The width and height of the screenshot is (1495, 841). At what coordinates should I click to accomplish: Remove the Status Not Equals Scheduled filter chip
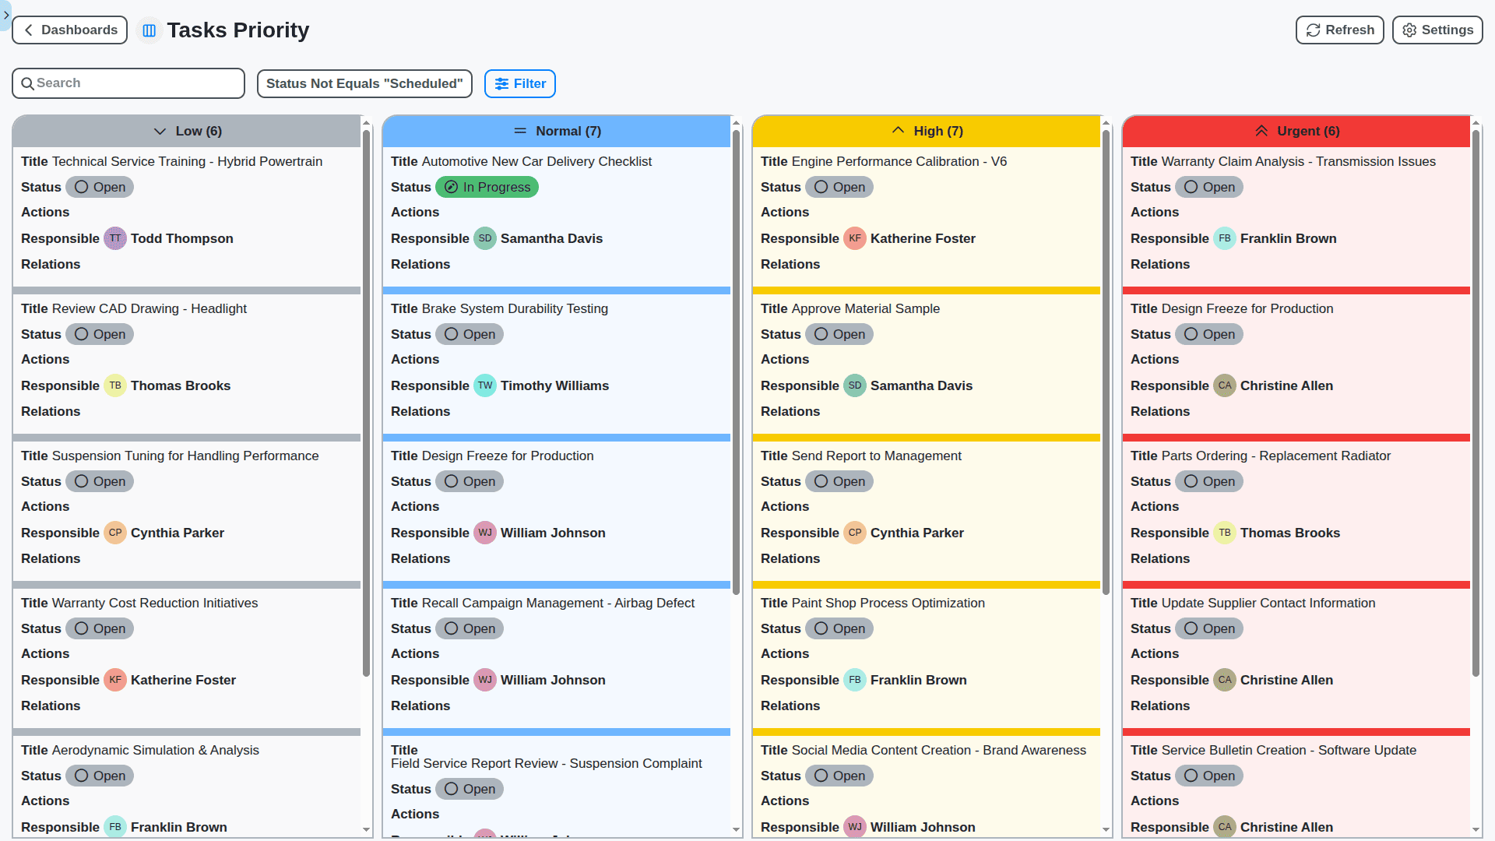364,83
